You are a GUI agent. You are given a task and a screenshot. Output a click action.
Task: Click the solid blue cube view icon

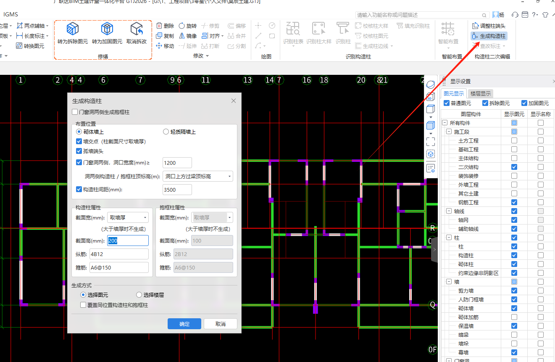(x=431, y=125)
